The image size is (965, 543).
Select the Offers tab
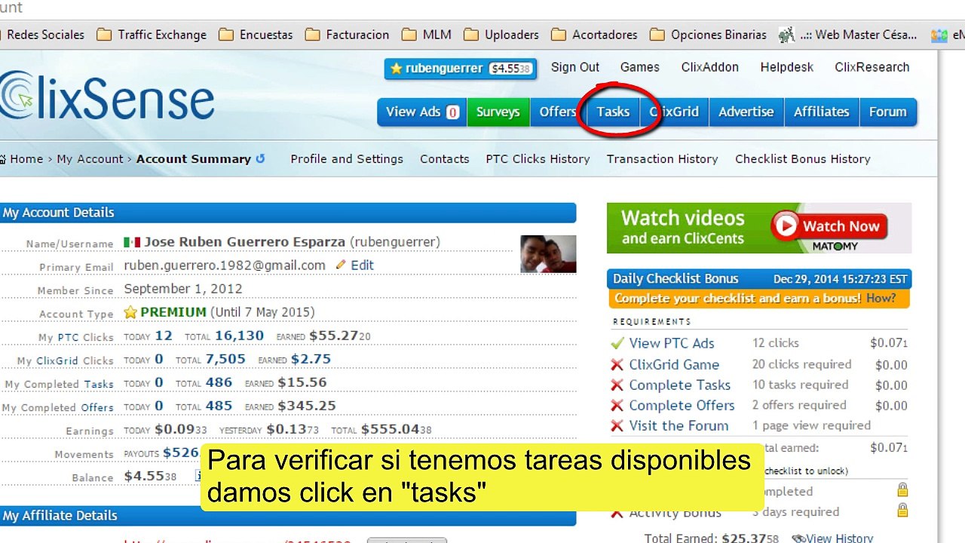point(558,112)
